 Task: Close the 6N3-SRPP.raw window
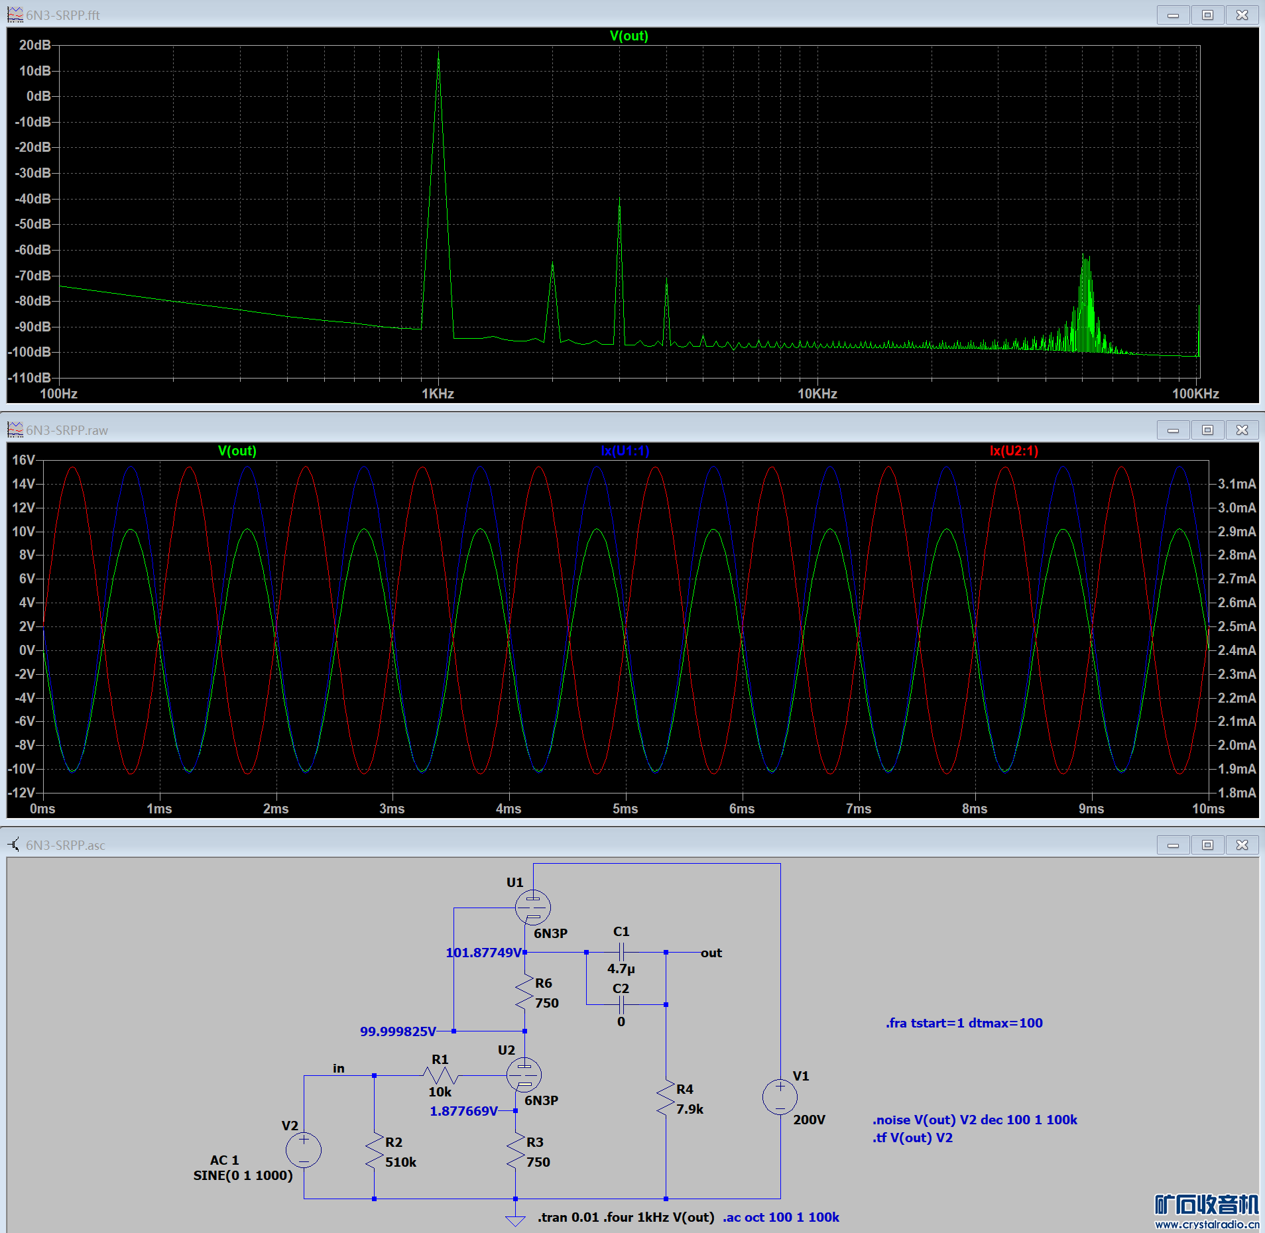(x=1242, y=430)
